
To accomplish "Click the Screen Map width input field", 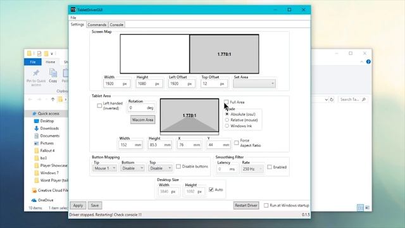I will coord(116,84).
